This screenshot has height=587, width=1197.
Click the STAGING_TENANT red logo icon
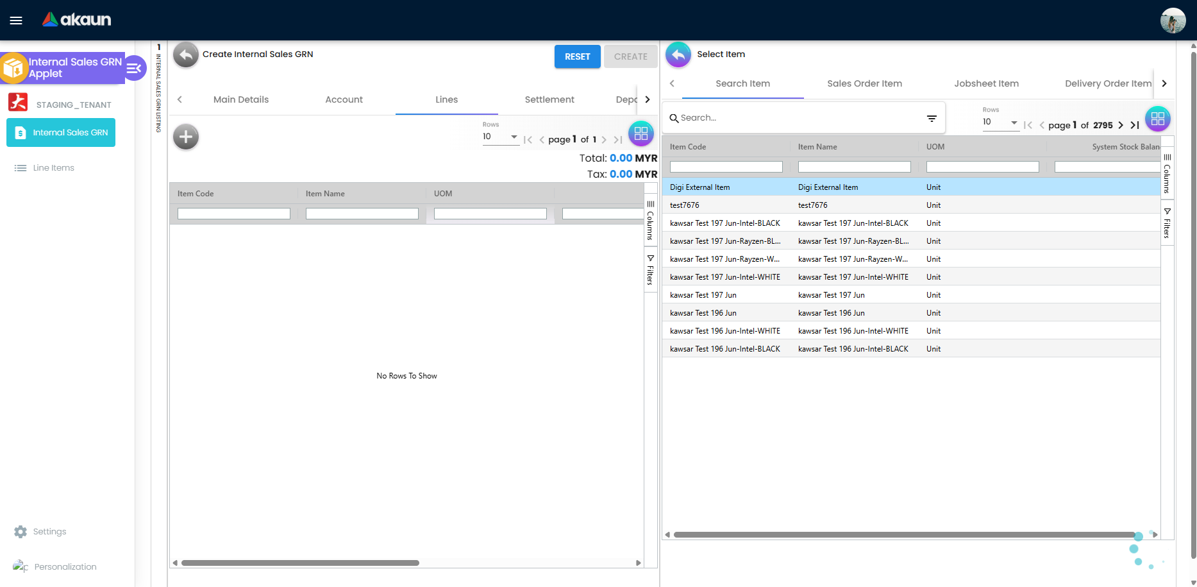18,103
